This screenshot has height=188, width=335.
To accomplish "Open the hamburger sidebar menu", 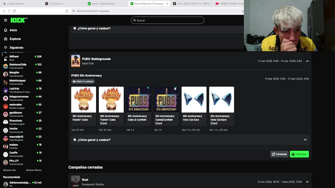I will 5,20.
